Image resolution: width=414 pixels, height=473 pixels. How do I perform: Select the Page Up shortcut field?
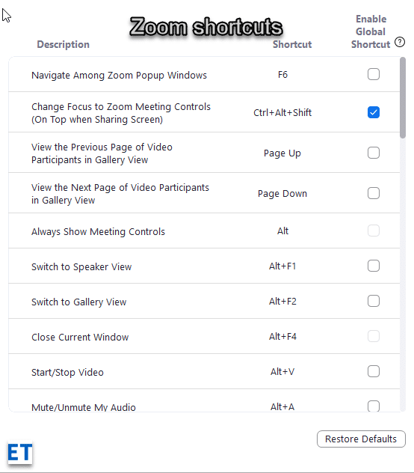(282, 153)
